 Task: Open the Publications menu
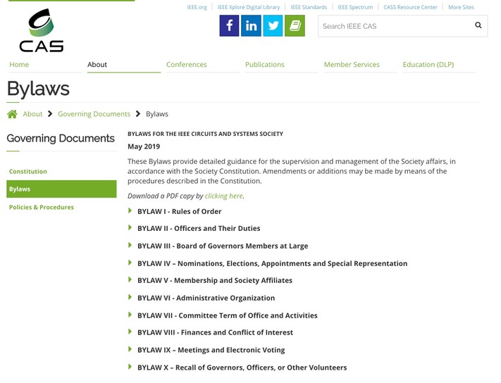[264, 65]
